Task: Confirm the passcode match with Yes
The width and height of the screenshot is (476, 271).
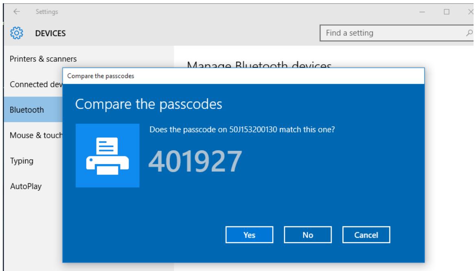Action: [249, 234]
